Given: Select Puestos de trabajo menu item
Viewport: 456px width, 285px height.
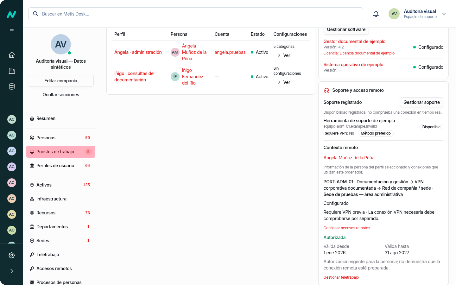Looking at the screenshot, I should [61, 152].
